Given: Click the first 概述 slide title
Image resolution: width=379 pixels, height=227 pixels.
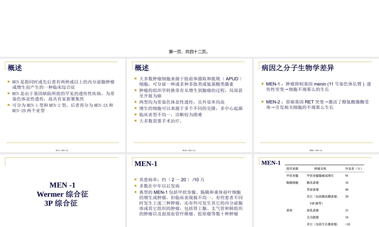Looking at the screenshot, I should point(15,68).
